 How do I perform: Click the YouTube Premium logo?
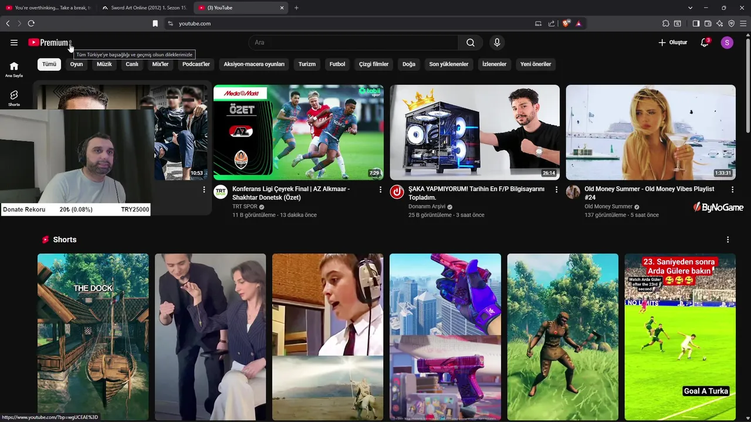coord(49,42)
